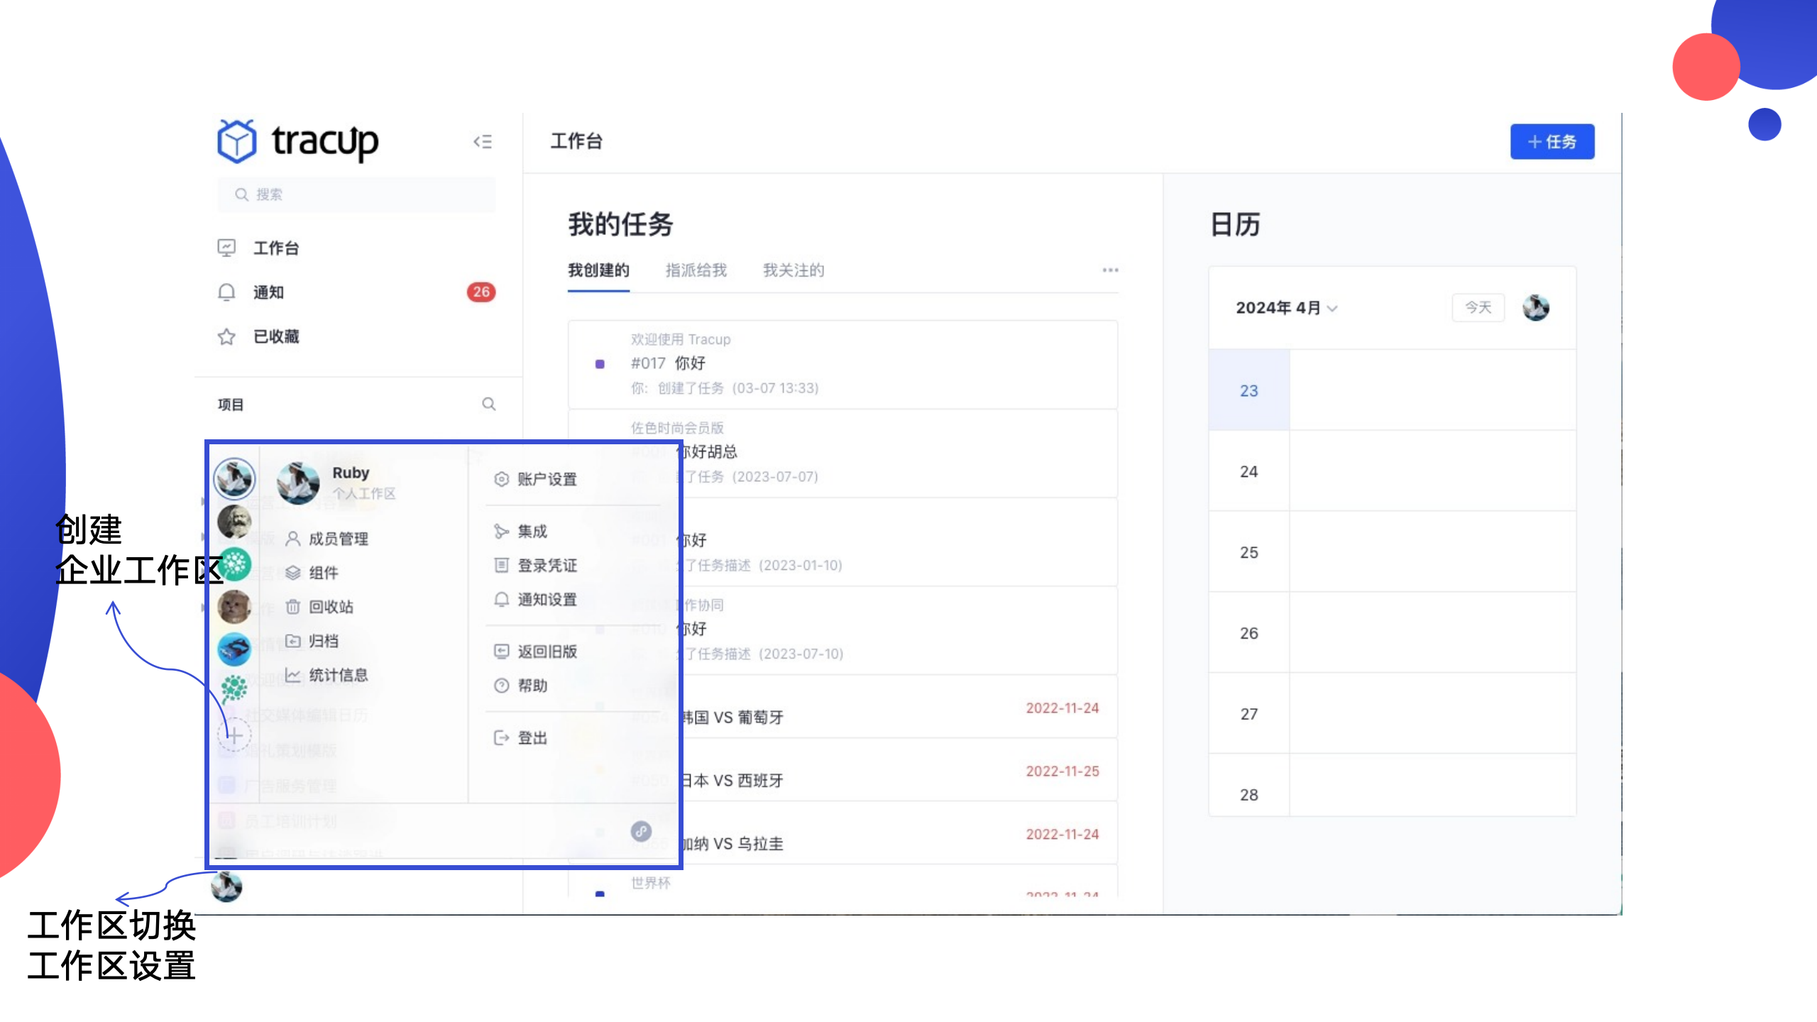
Task: Open the more options menu beside 我关注的
Action: coord(1110,270)
